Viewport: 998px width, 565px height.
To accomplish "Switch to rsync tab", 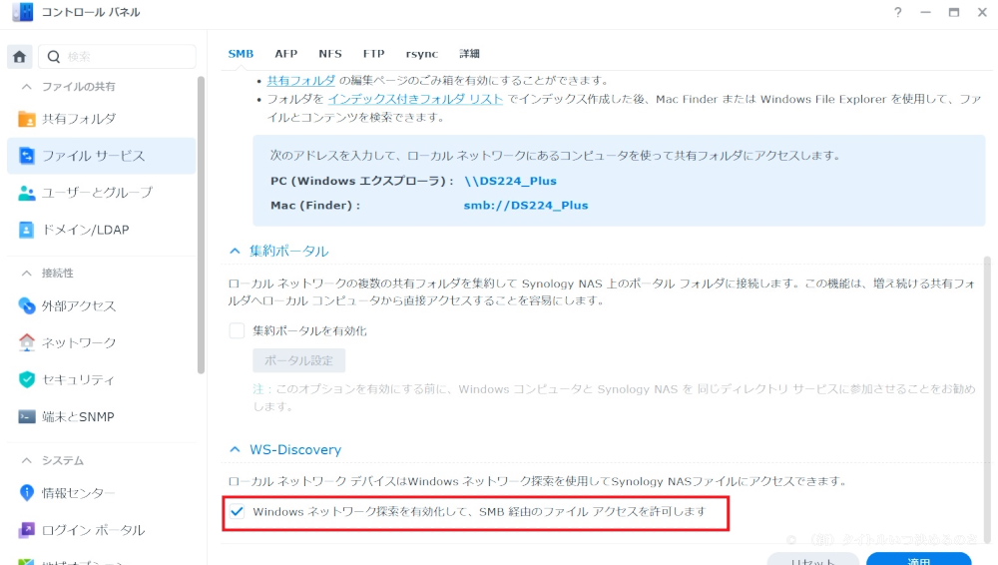I will (422, 54).
